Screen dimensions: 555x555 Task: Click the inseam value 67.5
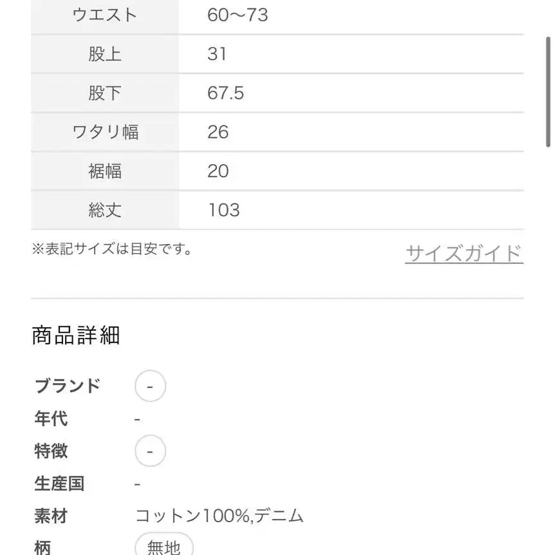tap(226, 93)
